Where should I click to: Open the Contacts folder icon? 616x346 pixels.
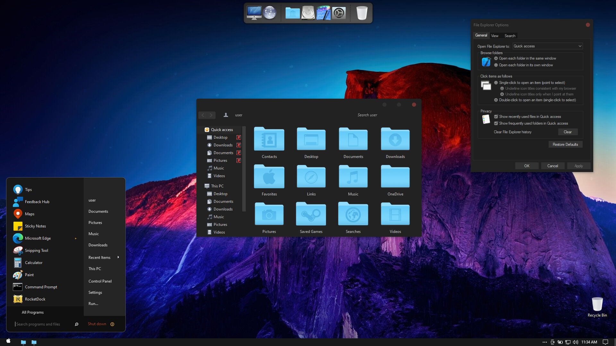click(x=269, y=139)
